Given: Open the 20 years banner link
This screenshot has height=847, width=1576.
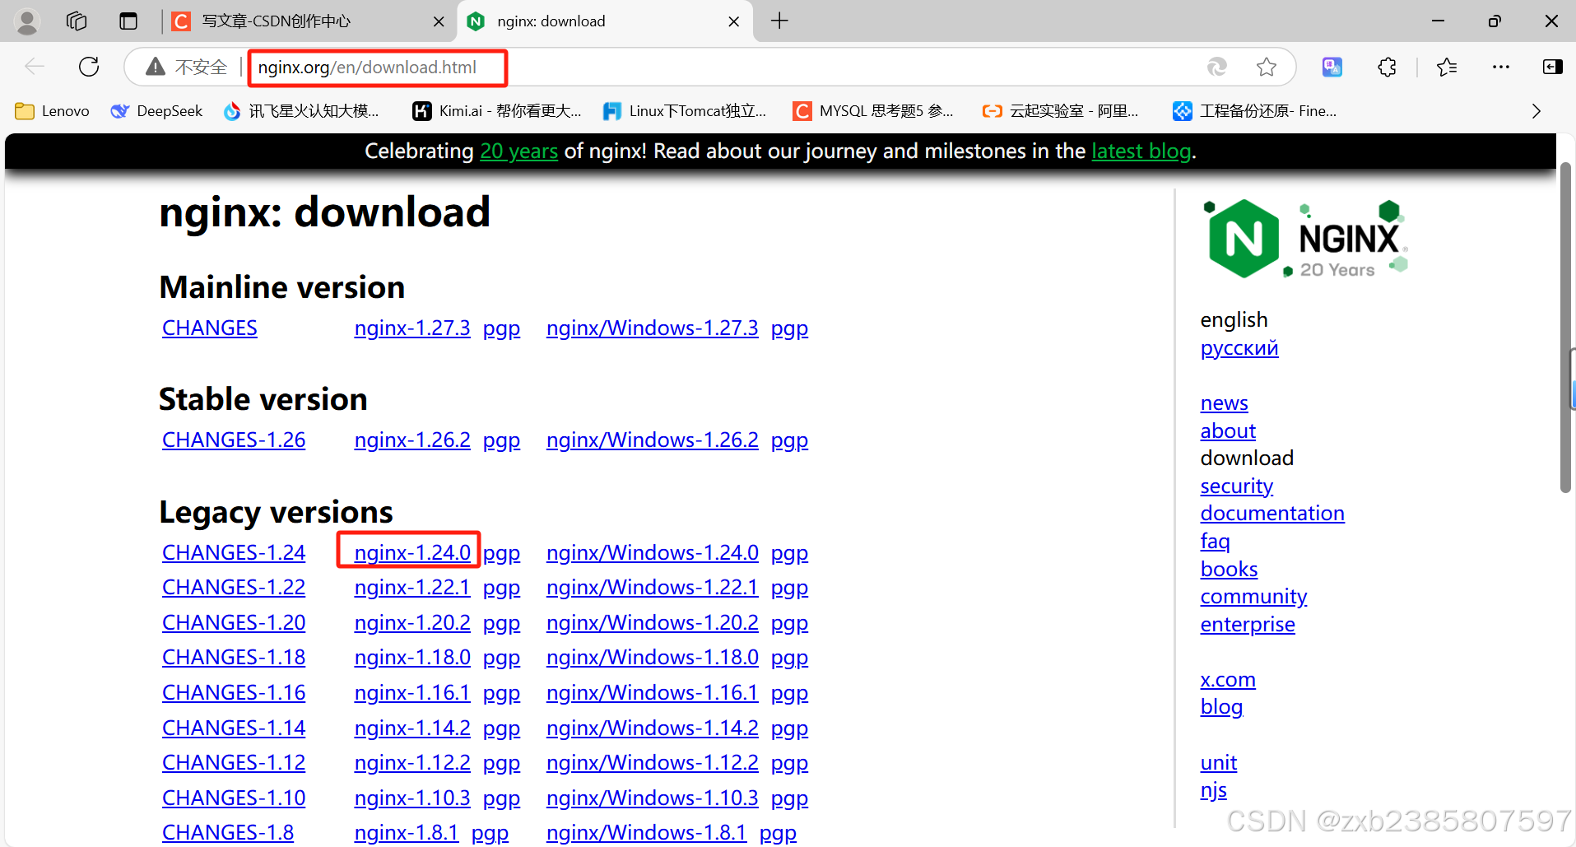Looking at the screenshot, I should (x=518, y=151).
